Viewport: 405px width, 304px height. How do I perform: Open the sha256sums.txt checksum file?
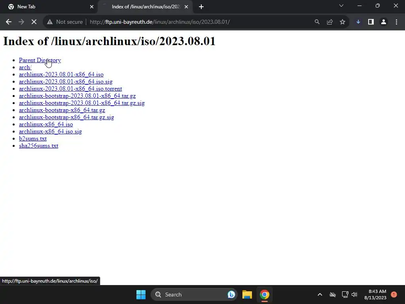click(x=38, y=146)
